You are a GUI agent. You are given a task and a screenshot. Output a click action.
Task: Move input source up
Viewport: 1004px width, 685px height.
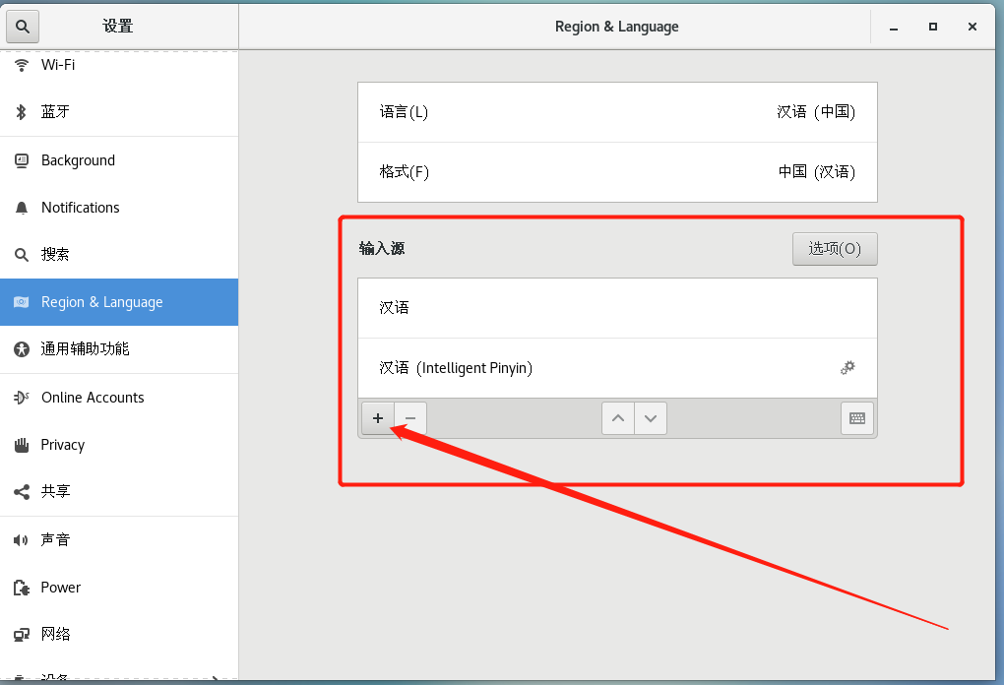click(x=618, y=418)
